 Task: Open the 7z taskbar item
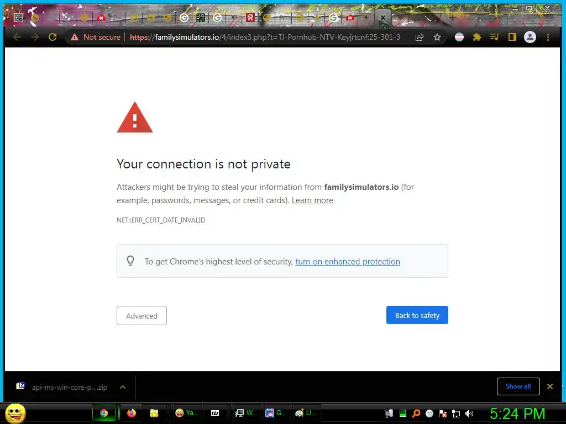215,413
